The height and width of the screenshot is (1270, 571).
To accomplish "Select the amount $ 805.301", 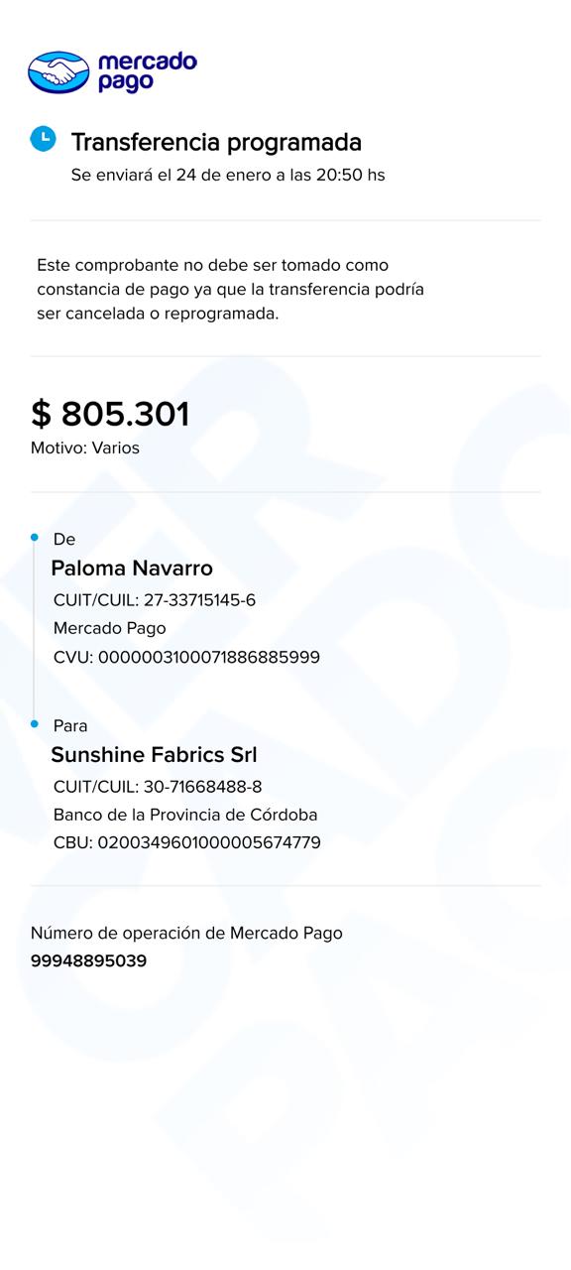I will (x=110, y=414).
